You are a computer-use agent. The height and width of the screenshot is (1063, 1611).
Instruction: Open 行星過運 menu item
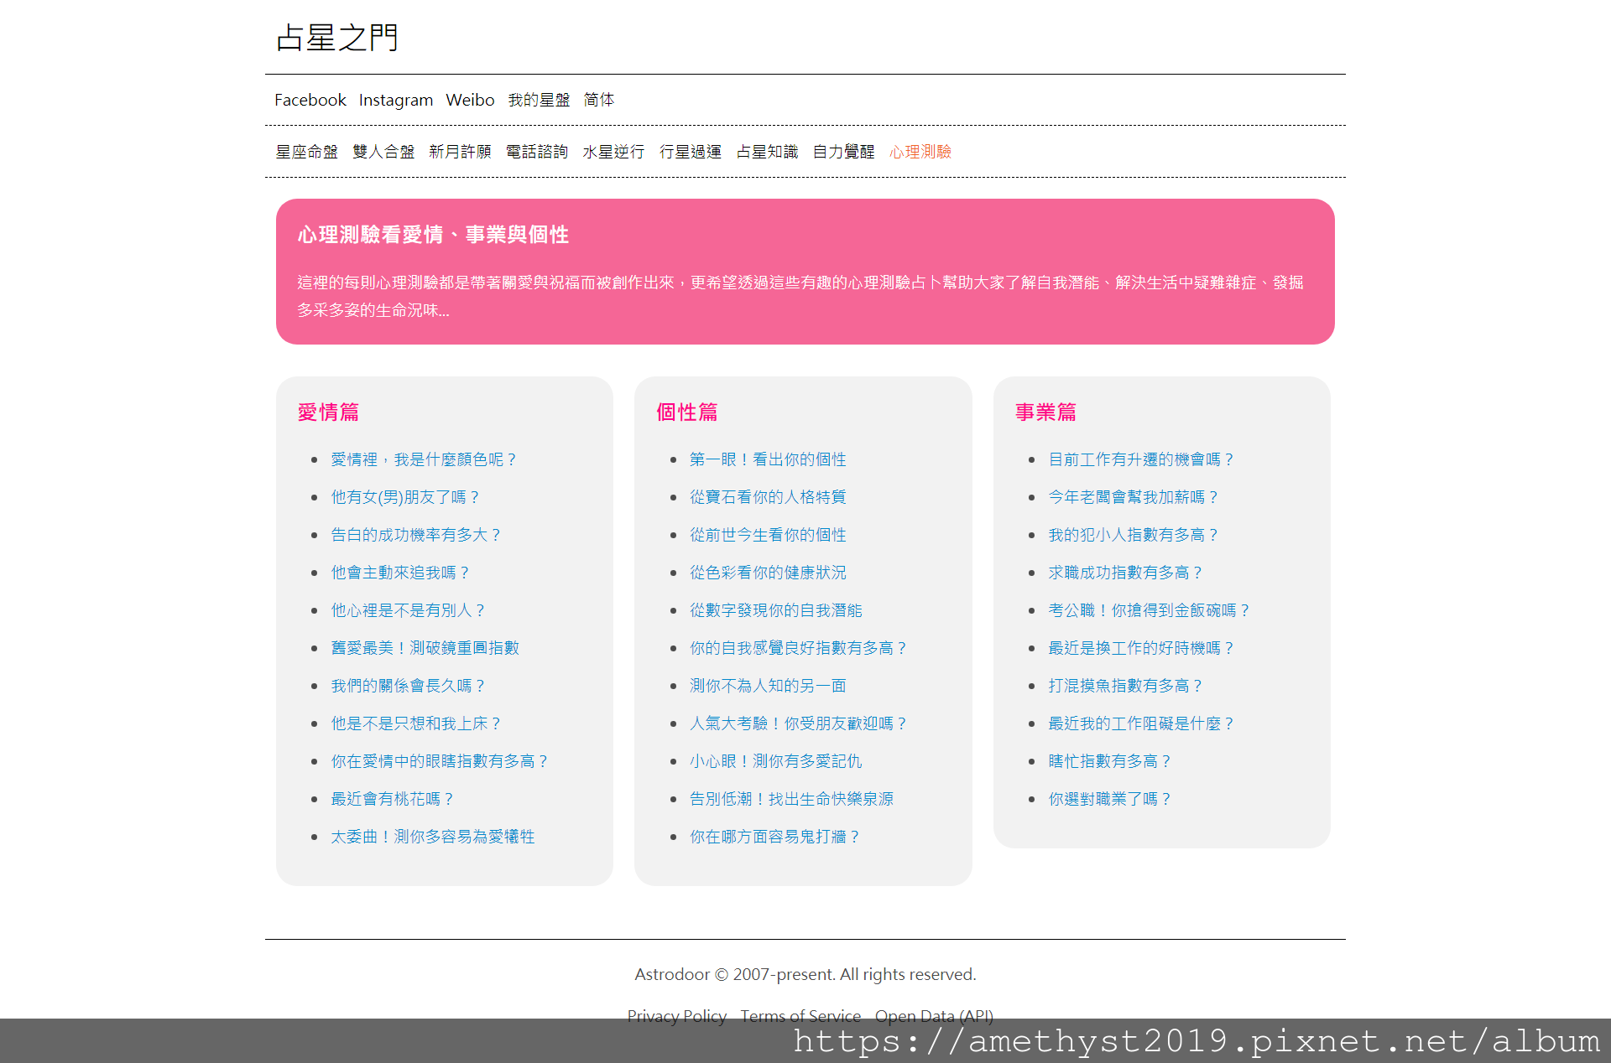tap(691, 152)
